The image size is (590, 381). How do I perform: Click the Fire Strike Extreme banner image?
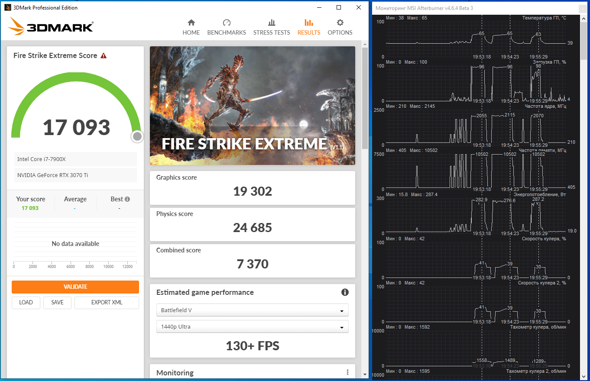252,106
